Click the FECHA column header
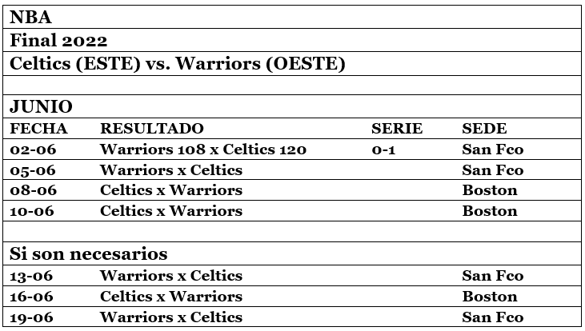 click(x=38, y=129)
